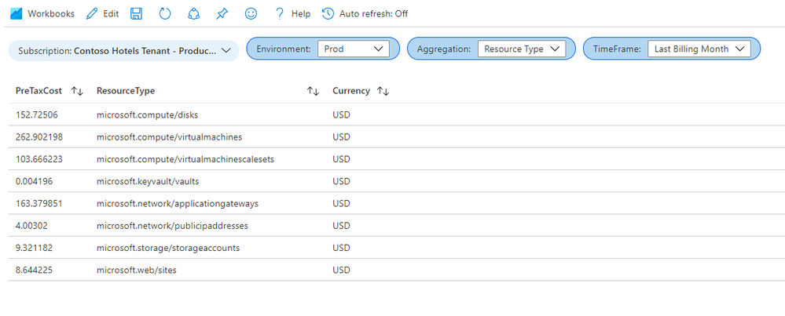The width and height of the screenshot is (785, 316).
Task: Click the cost value 152.72506
Action: [x=37, y=114]
